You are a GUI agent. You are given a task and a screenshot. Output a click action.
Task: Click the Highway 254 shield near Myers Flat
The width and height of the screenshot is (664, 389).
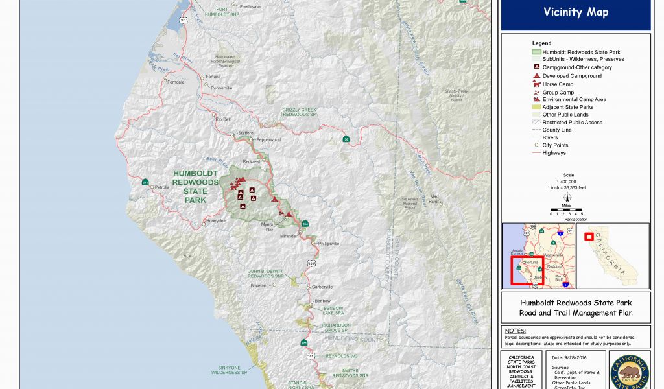(305, 224)
